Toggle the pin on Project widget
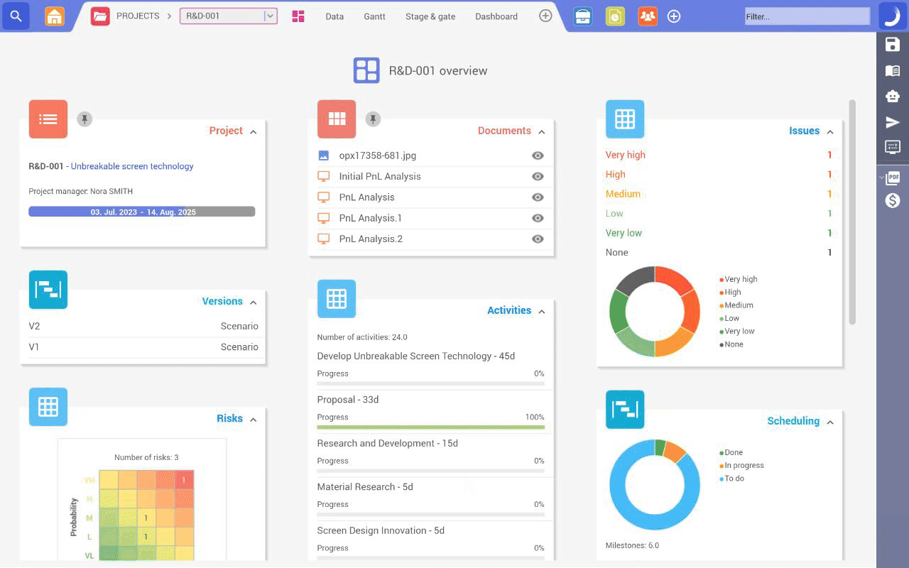 (x=85, y=119)
